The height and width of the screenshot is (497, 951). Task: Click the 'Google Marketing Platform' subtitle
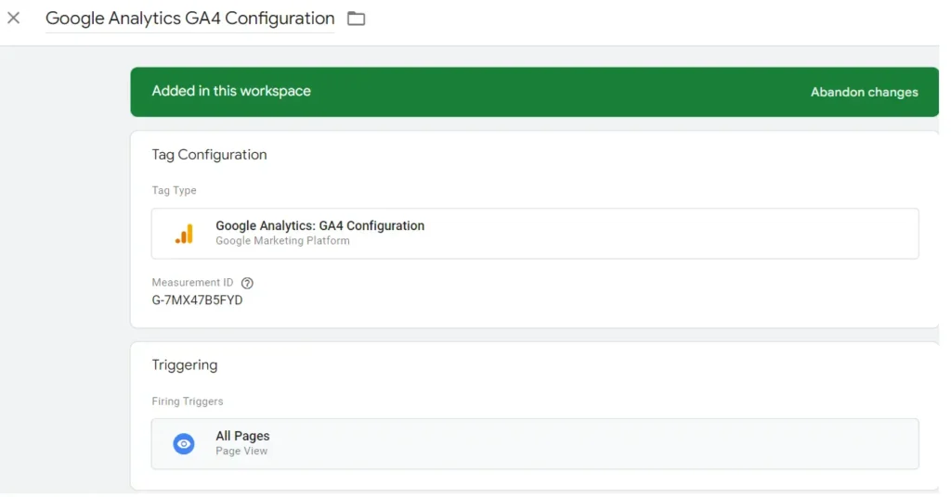tap(282, 241)
